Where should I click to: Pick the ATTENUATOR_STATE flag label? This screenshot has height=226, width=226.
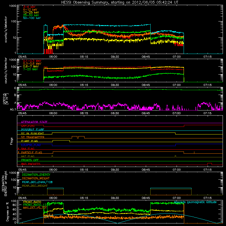(34, 122)
